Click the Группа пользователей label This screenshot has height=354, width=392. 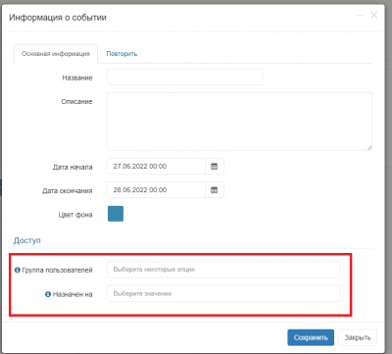pos(57,270)
